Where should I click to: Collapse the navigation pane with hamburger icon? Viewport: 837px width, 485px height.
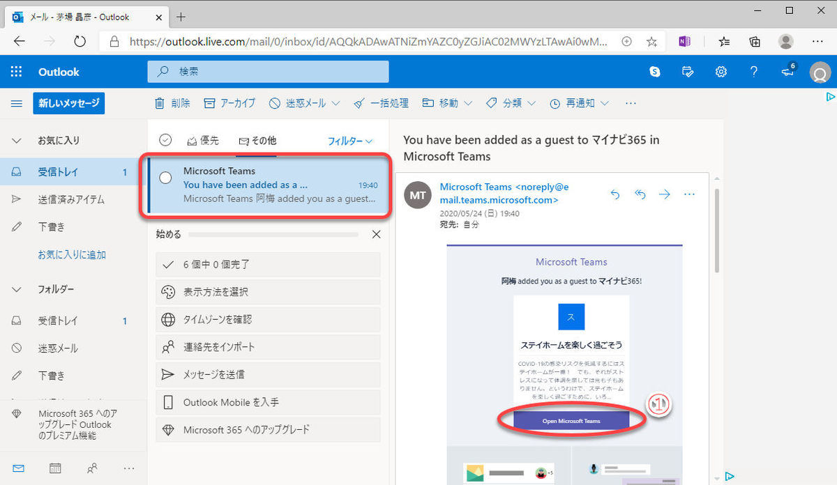(x=16, y=103)
